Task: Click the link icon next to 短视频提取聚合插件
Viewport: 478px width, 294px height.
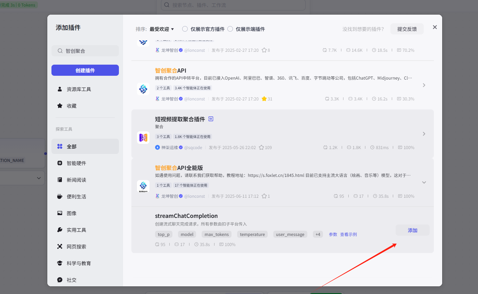Action: 211,119
